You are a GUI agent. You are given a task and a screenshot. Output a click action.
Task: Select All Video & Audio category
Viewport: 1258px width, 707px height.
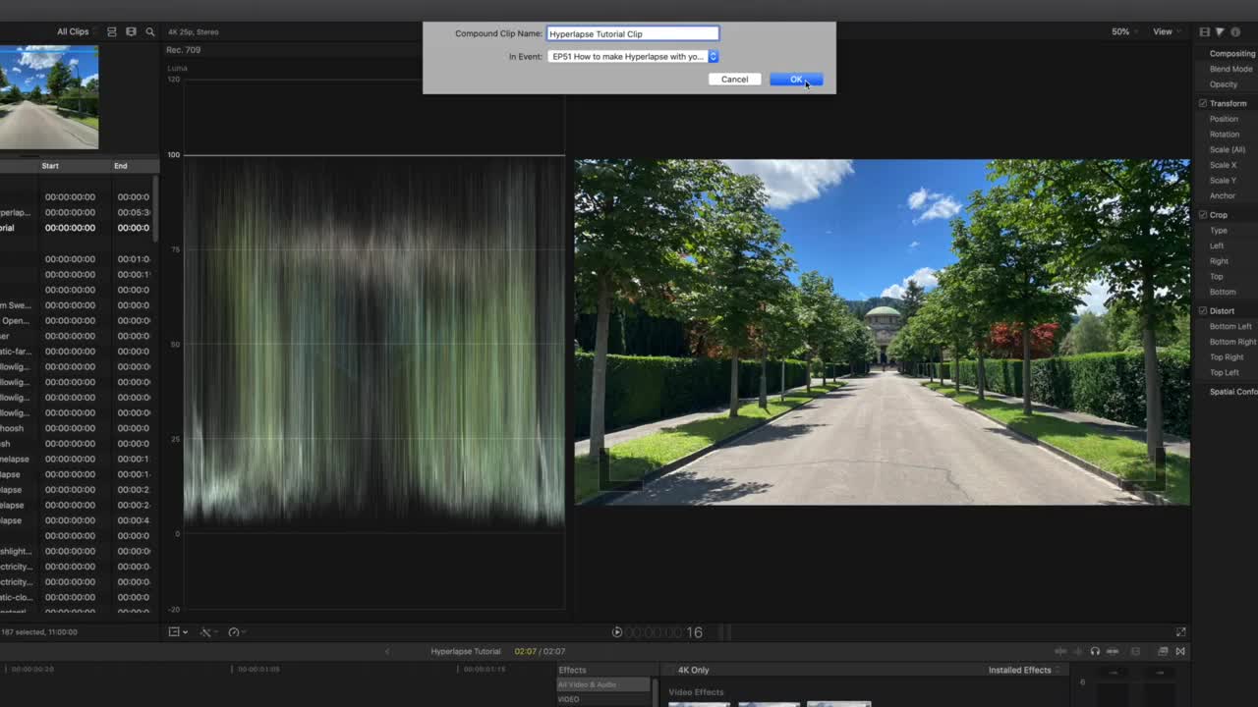pyautogui.click(x=603, y=684)
